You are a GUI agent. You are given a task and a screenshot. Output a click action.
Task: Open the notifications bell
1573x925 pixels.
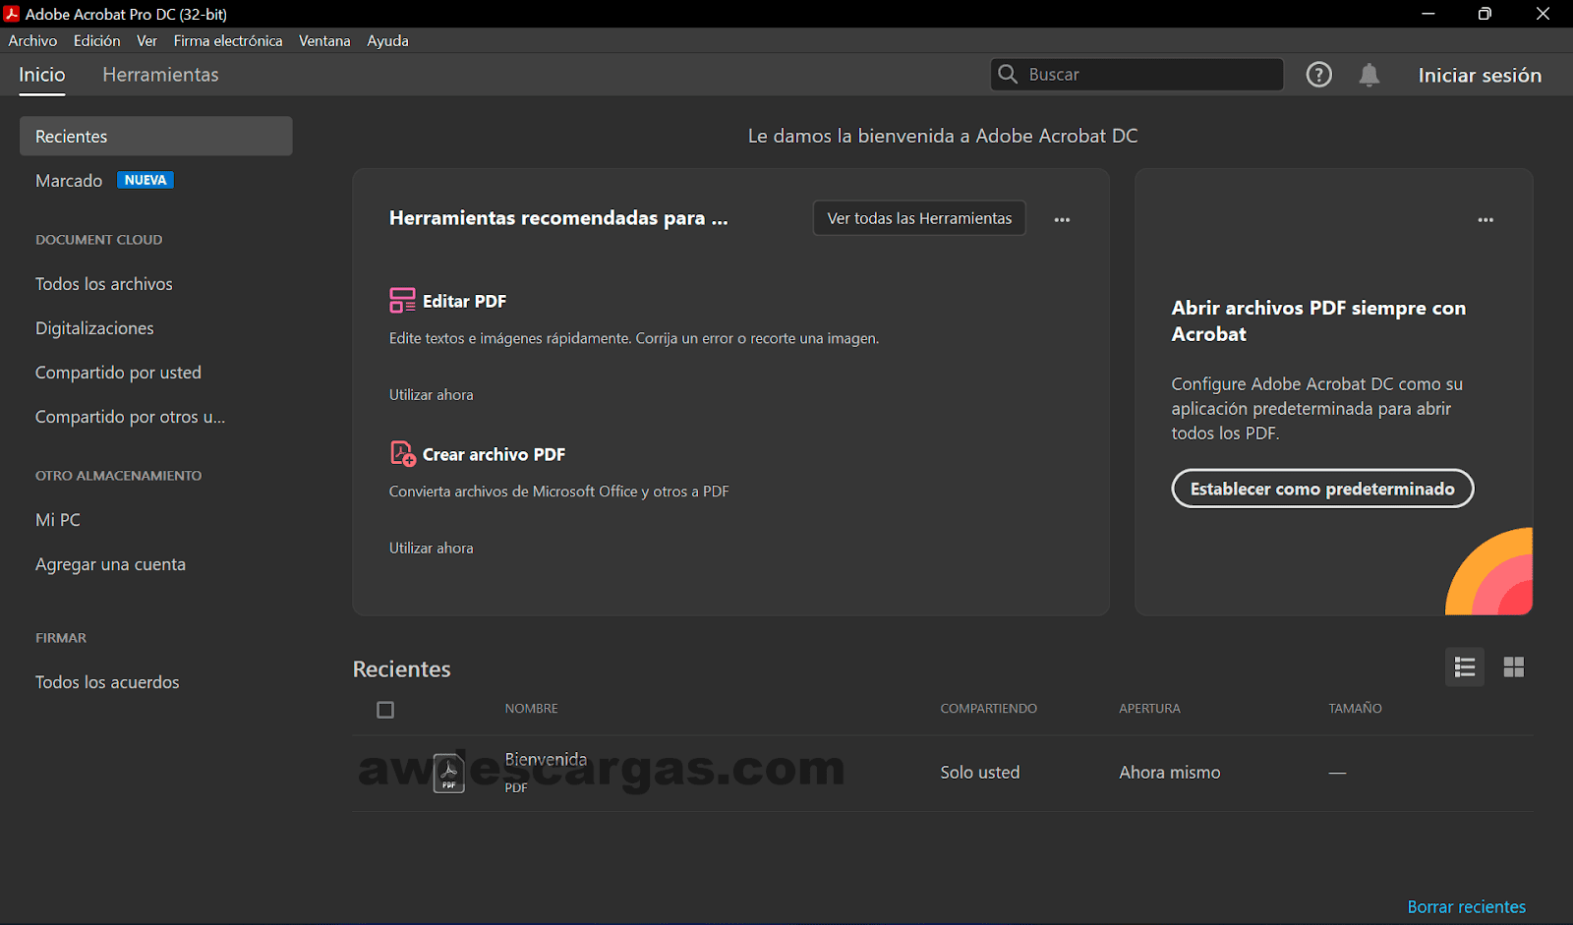coord(1369,75)
